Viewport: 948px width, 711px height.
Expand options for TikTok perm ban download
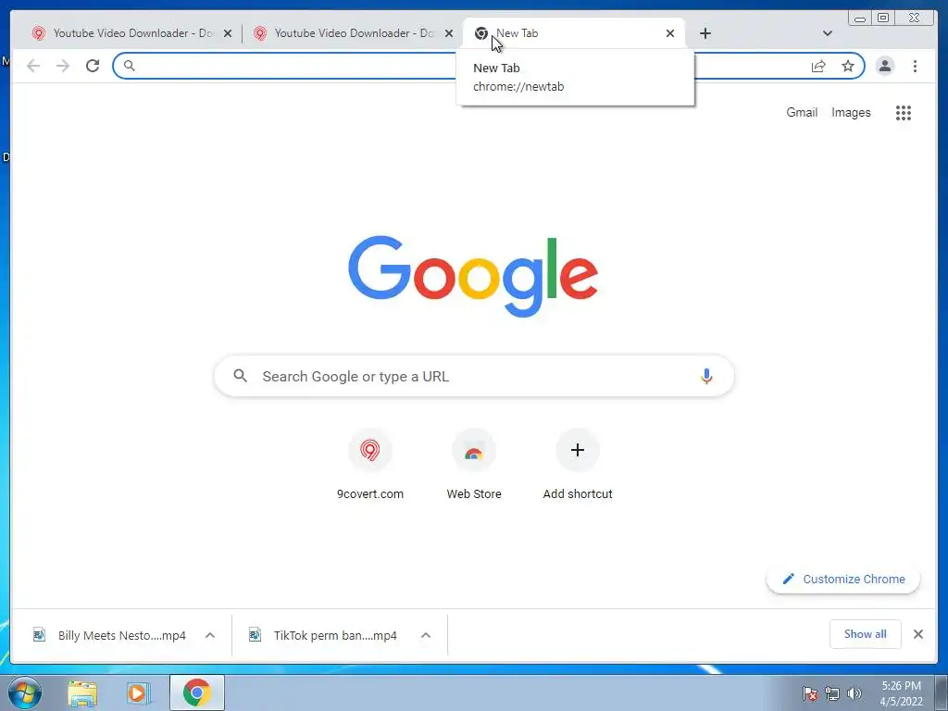click(x=426, y=635)
